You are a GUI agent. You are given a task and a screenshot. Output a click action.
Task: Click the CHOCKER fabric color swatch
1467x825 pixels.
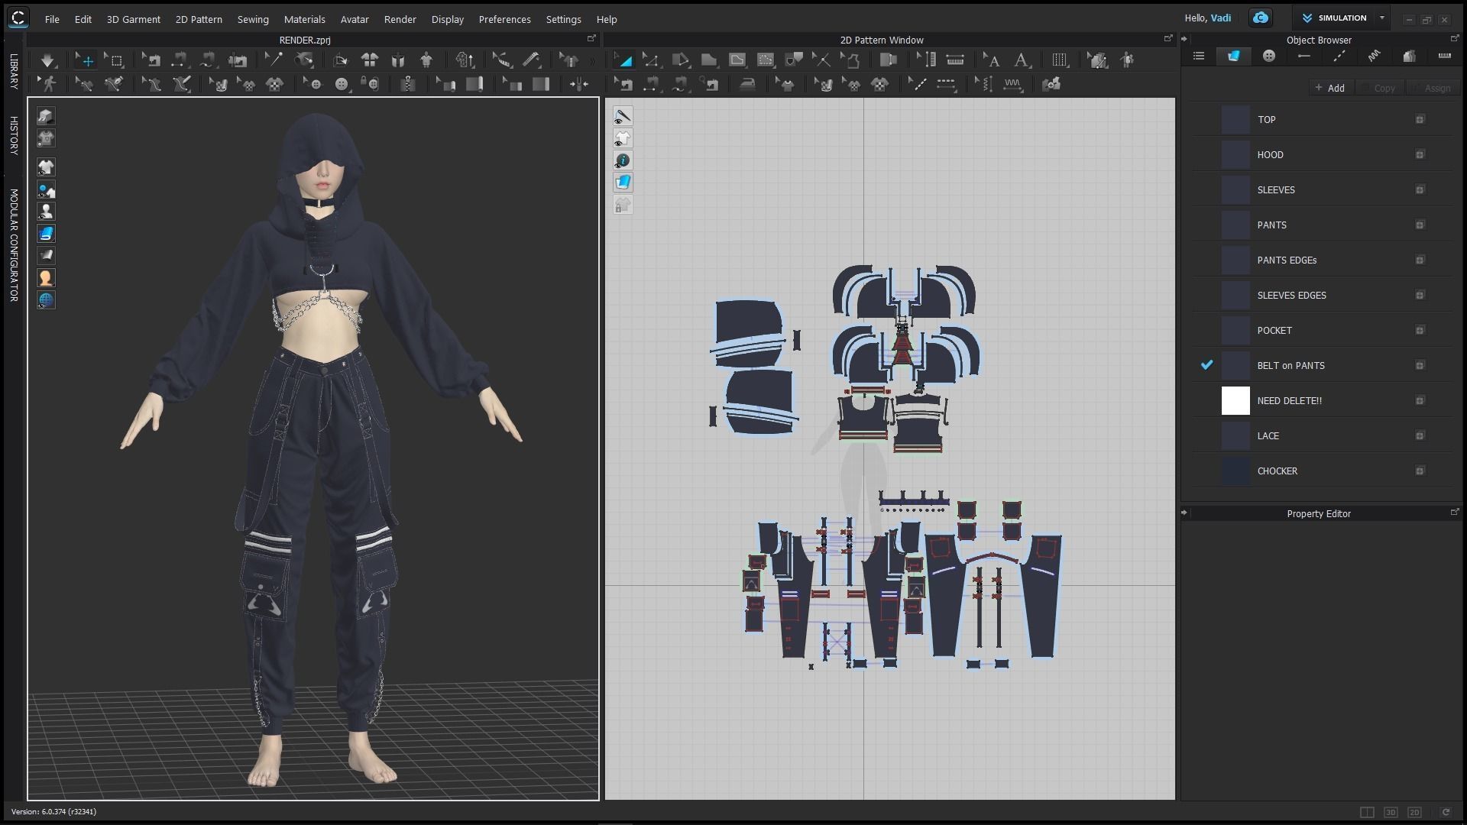click(1235, 471)
